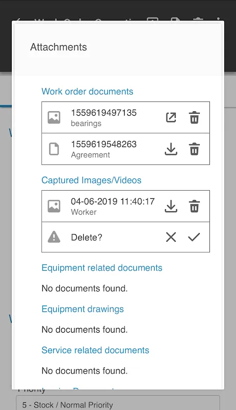The width and height of the screenshot is (236, 410).
Task: Click the image icon beside bearings entry
Action: point(54,117)
